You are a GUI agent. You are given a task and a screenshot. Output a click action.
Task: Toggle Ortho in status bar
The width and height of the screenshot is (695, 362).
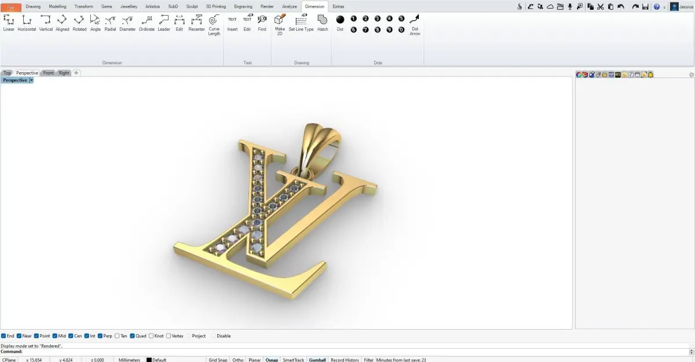pyautogui.click(x=238, y=360)
